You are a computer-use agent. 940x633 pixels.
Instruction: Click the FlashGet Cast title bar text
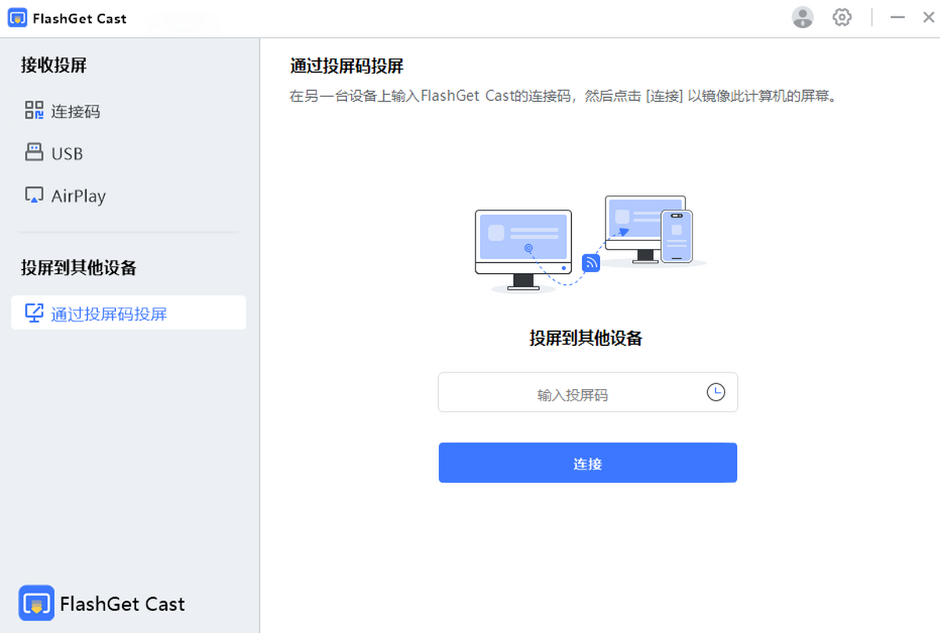point(80,18)
